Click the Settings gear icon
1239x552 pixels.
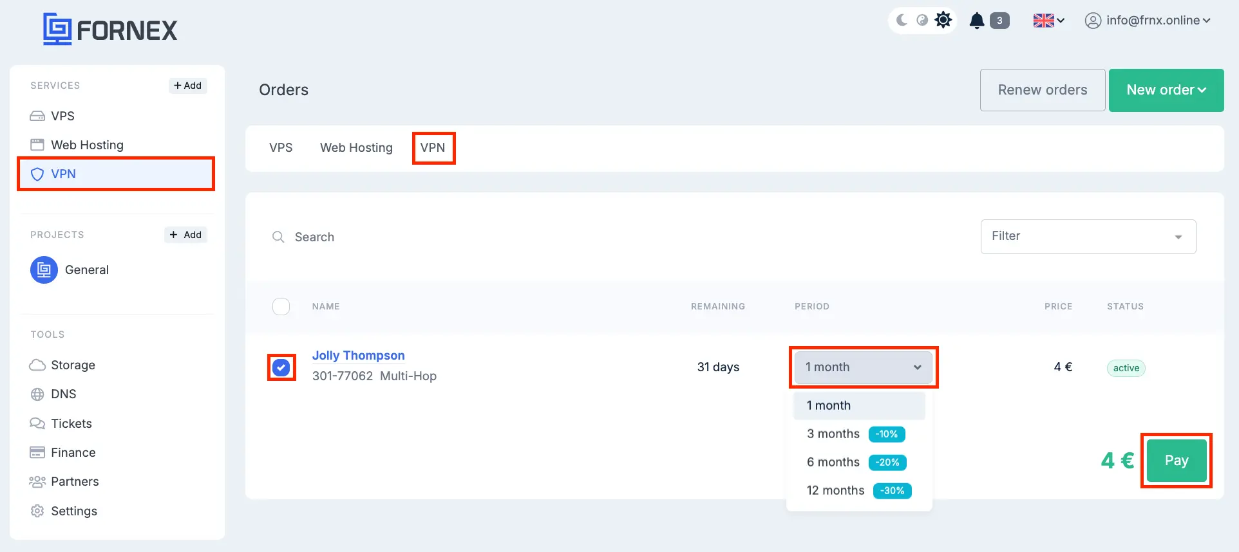tap(37, 511)
